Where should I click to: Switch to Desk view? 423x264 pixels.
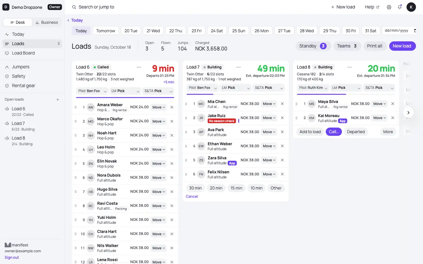[x=18, y=23]
